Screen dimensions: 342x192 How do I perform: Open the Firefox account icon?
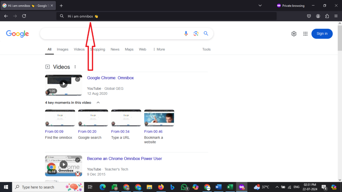(x=318, y=16)
